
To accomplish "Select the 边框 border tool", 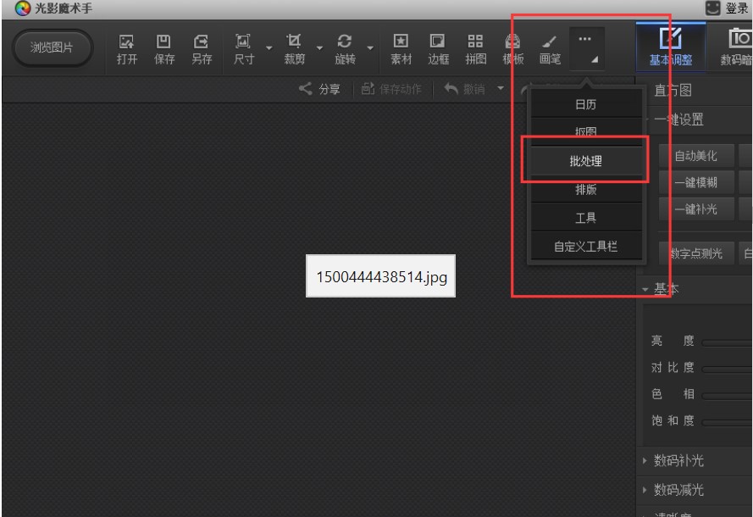I will pos(438,49).
